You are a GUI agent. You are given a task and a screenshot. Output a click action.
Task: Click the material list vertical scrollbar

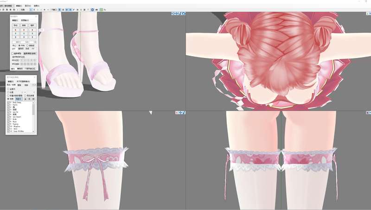coord(33,116)
